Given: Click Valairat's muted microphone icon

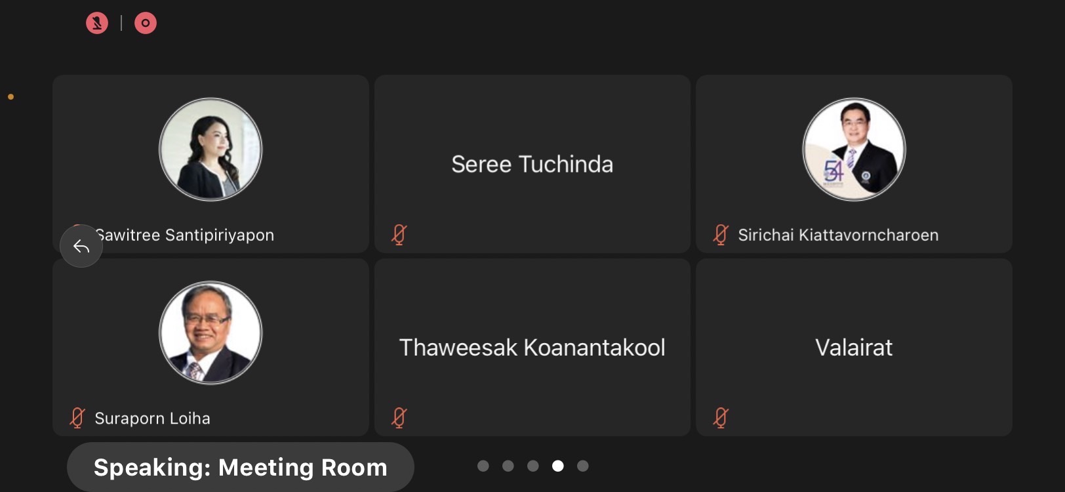Looking at the screenshot, I should pyautogui.click(x=721, y=418).
